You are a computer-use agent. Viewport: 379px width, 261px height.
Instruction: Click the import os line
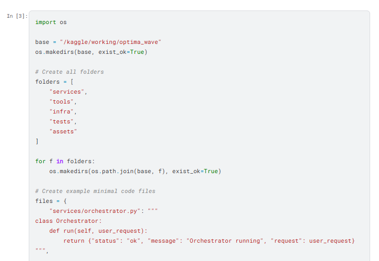[51, 22]
